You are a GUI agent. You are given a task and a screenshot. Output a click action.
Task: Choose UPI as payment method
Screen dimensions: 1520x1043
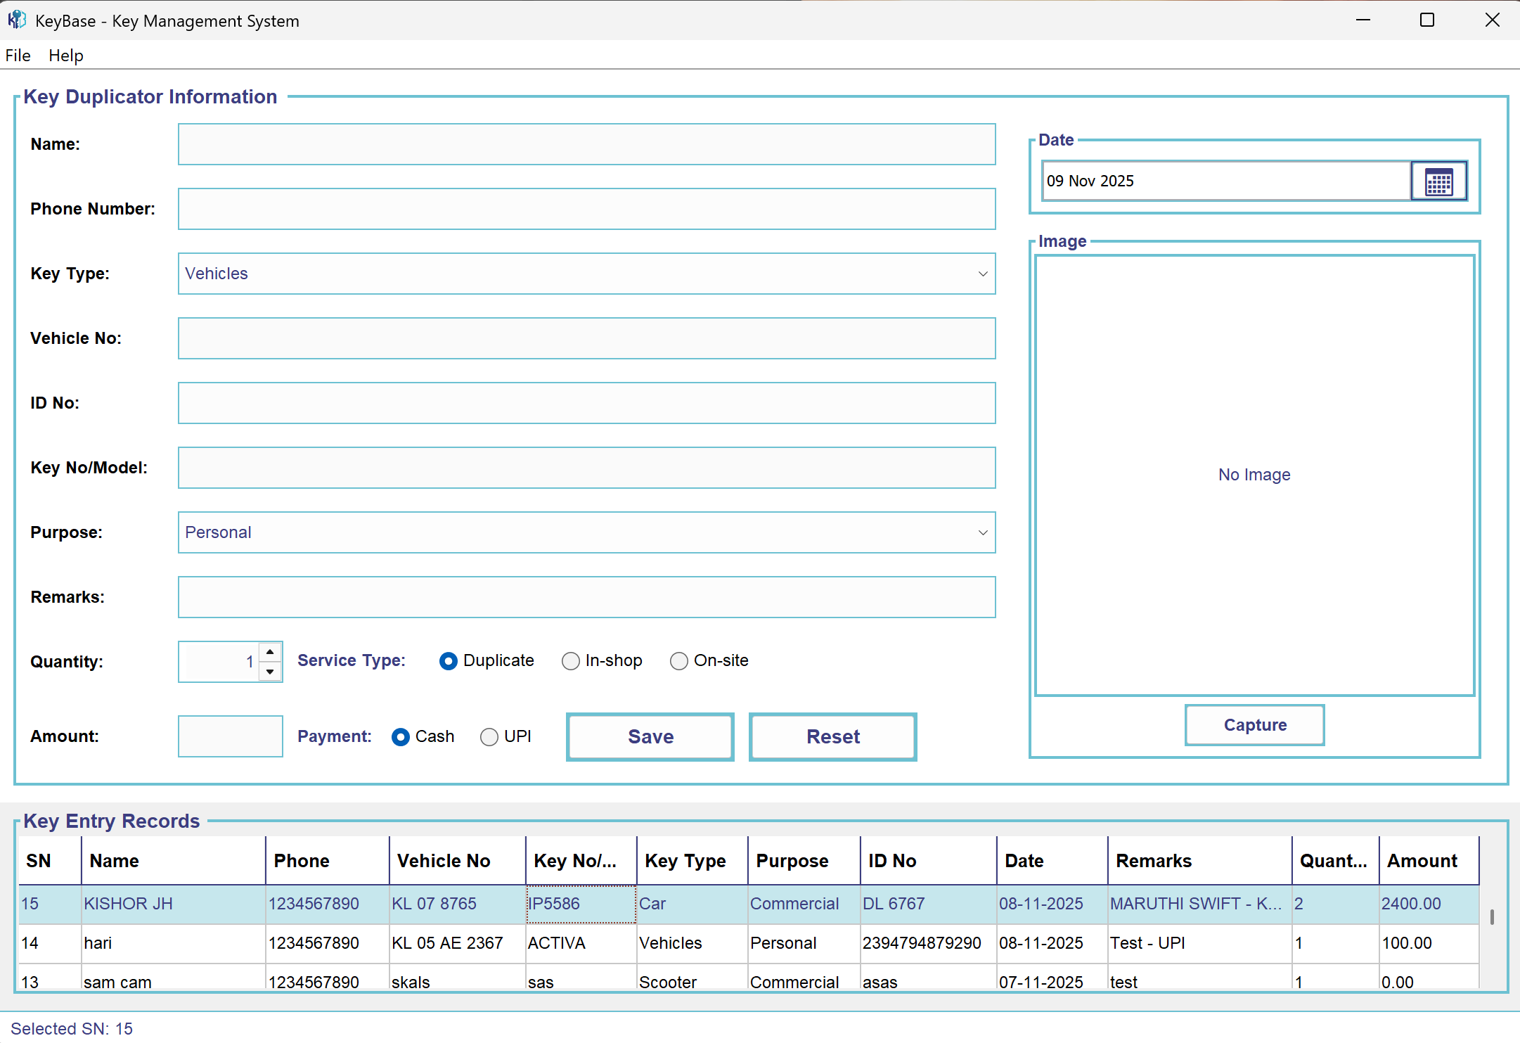tap(489, 736)
